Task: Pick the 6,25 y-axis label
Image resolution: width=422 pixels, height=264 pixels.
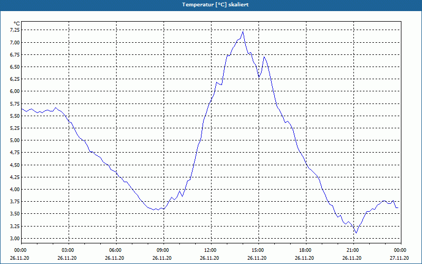Action: click(x=15, y=79)
